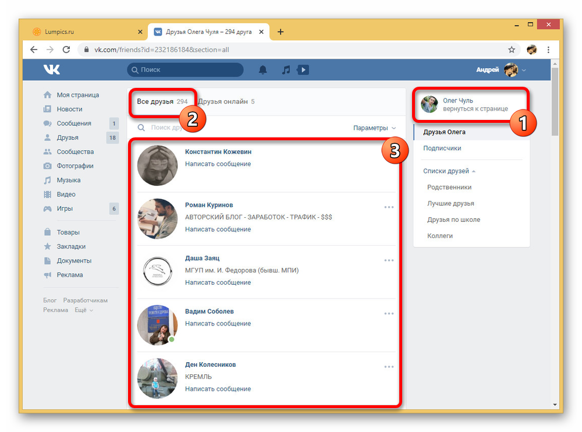Click the camera icon beside Фотографии
This screenshot has width=582, height=432.
point(48,166)
